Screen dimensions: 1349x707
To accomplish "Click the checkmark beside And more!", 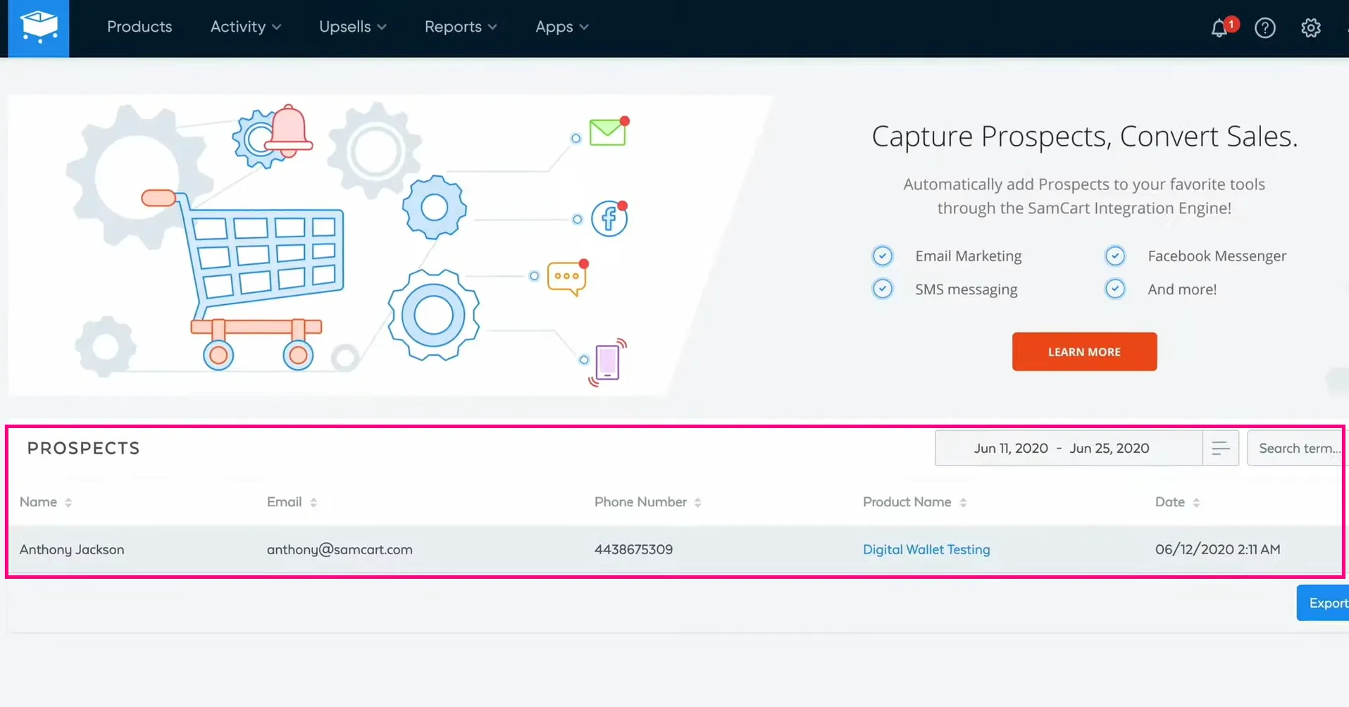I will 1115,289.
